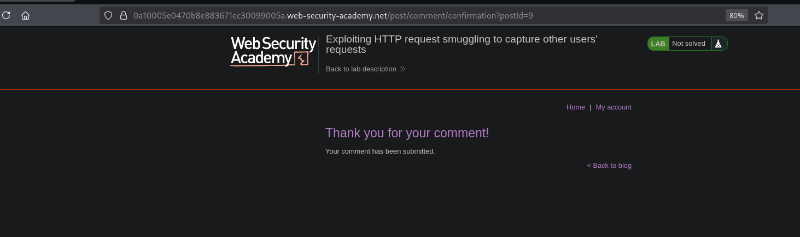Click the Not solved status text

coord(688,44)
